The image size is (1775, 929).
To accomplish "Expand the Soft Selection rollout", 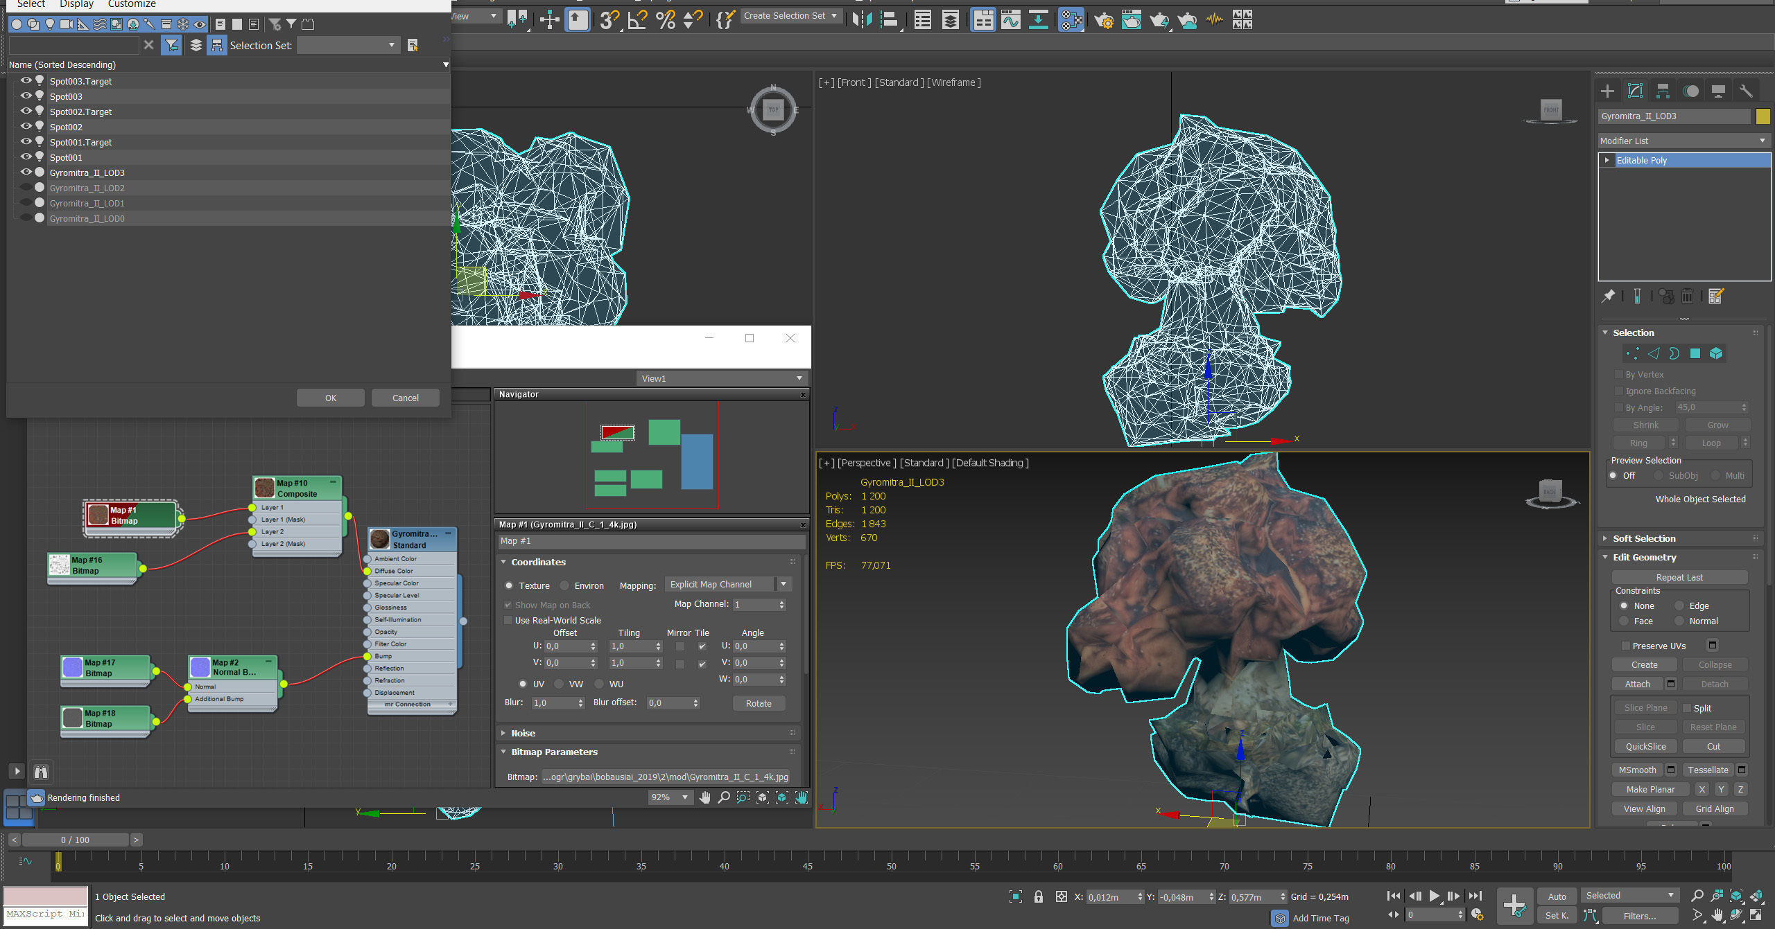I will pyautogui.click(x=1644, y=538).
